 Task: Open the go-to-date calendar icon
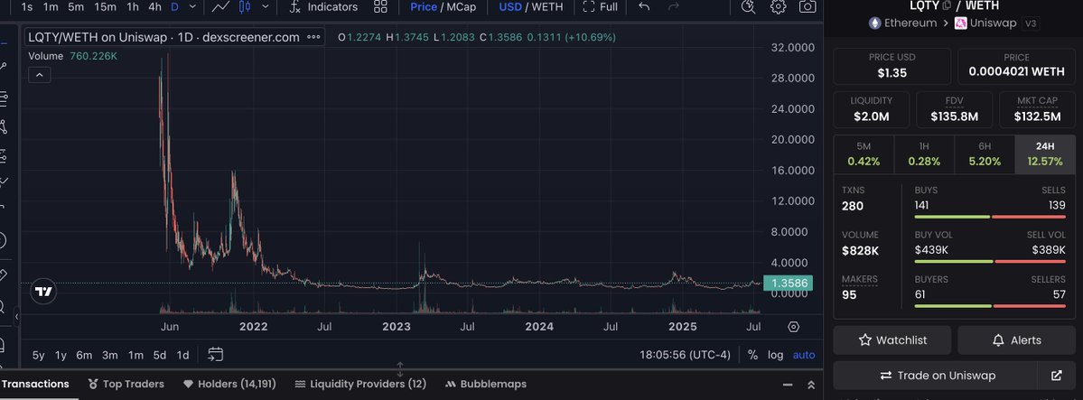[216, 355]
